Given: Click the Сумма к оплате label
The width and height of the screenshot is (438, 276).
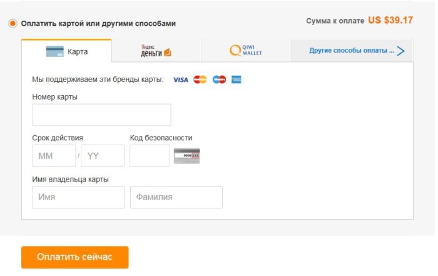Looking at the screenshot, I should (335, 21).
